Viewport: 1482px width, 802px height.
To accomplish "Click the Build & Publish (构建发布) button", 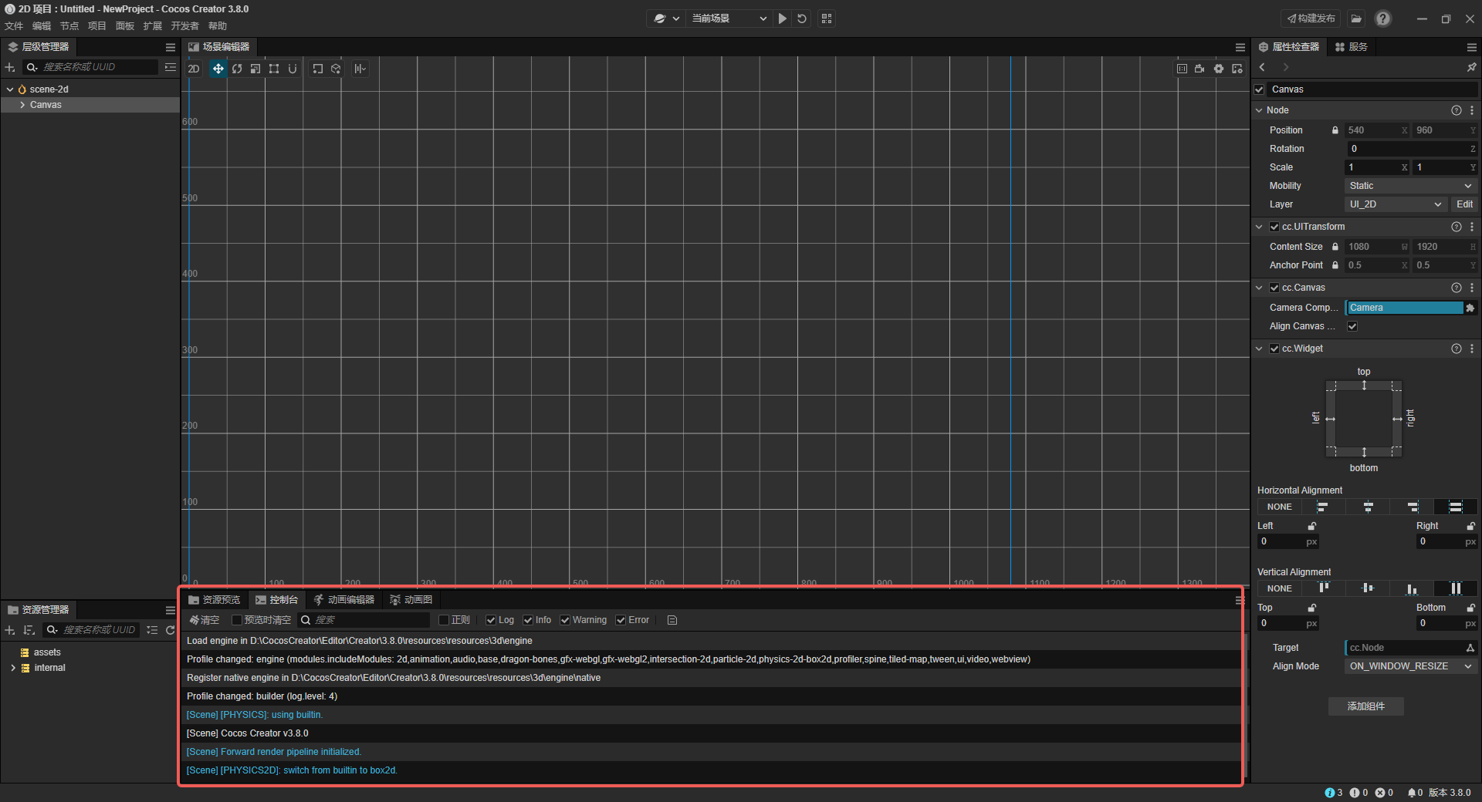I will [x=1311, y=19].
